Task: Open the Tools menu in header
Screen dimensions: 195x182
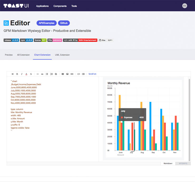Action: tap(74, 6)
